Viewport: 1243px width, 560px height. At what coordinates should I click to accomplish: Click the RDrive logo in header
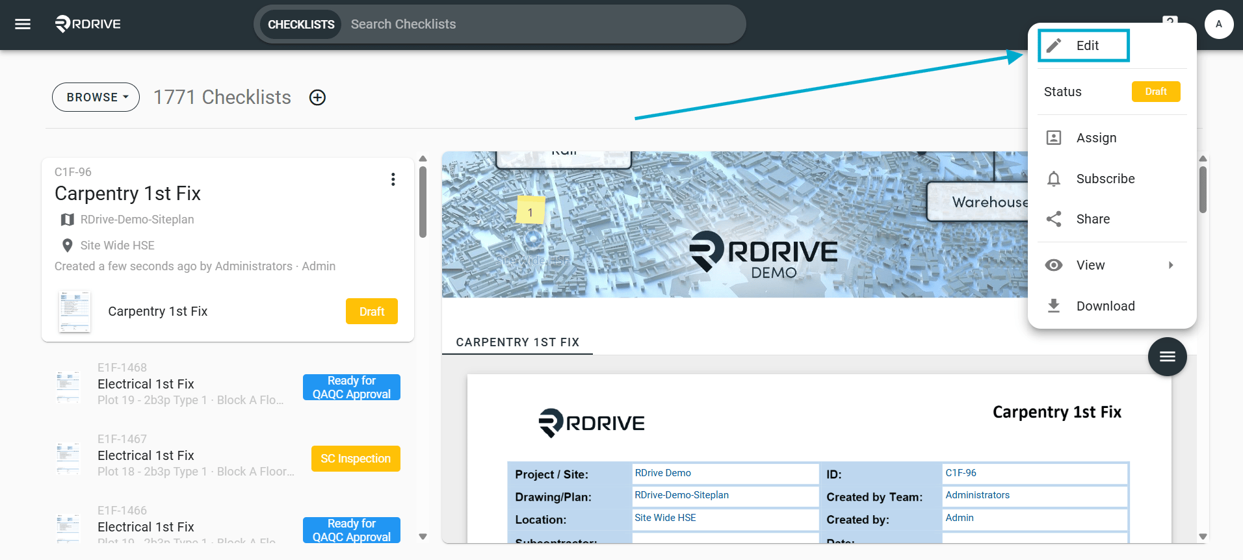coord(88,24)
